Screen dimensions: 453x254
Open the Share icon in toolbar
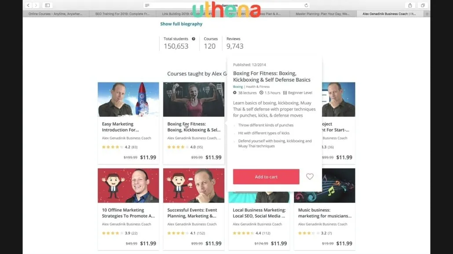click(410, 5)
